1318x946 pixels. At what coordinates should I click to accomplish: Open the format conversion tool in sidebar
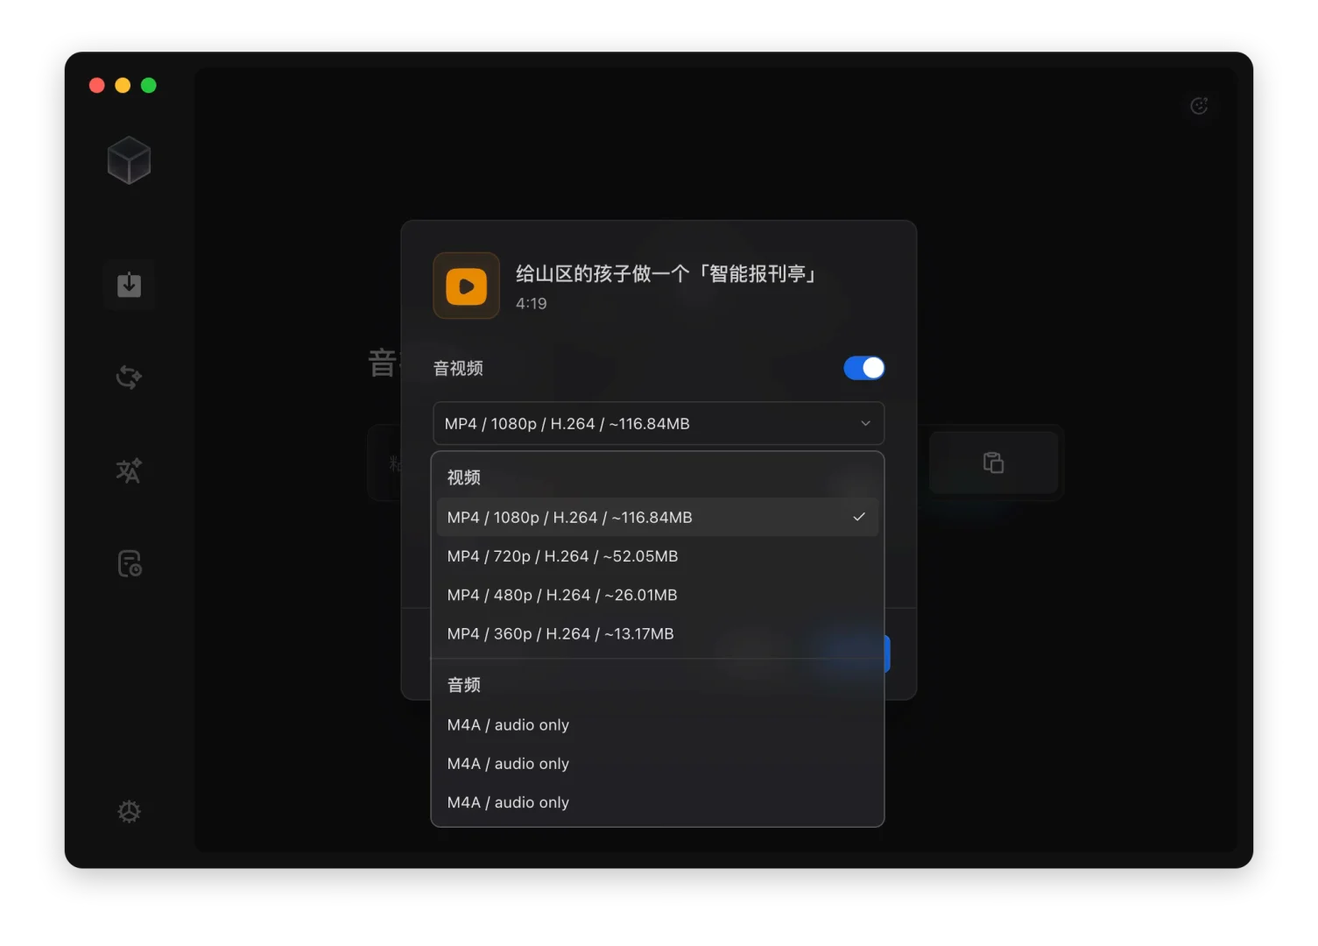(129, 378)
